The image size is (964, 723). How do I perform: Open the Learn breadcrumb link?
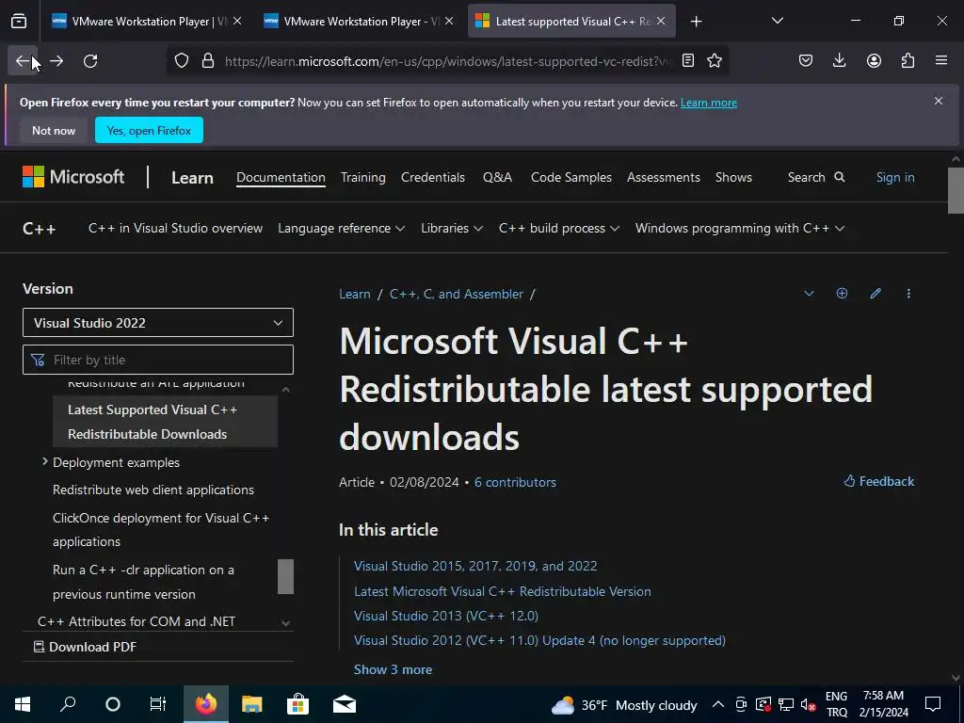[x=355, y=294]
